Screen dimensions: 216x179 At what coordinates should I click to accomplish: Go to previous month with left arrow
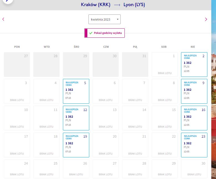(3, 19)
